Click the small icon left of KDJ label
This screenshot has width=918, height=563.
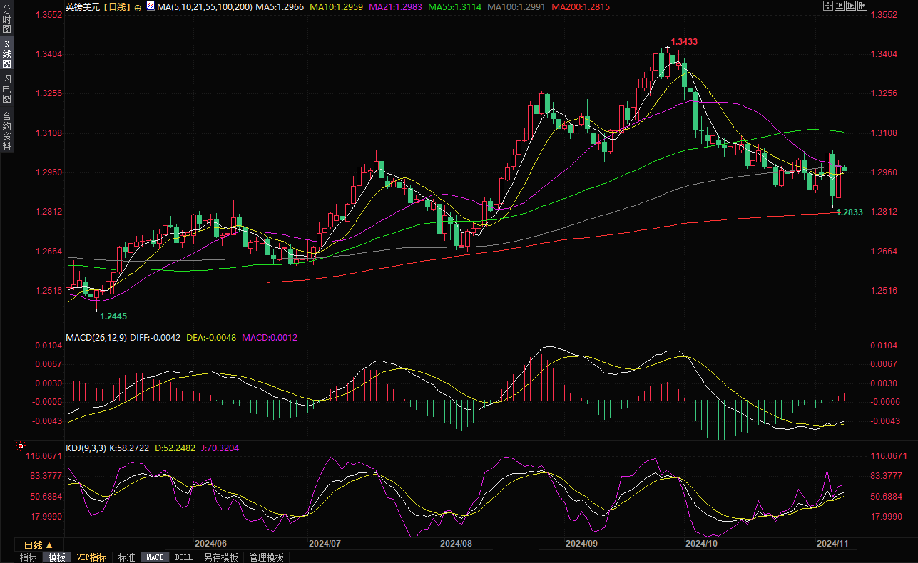(x=19, y=447)
